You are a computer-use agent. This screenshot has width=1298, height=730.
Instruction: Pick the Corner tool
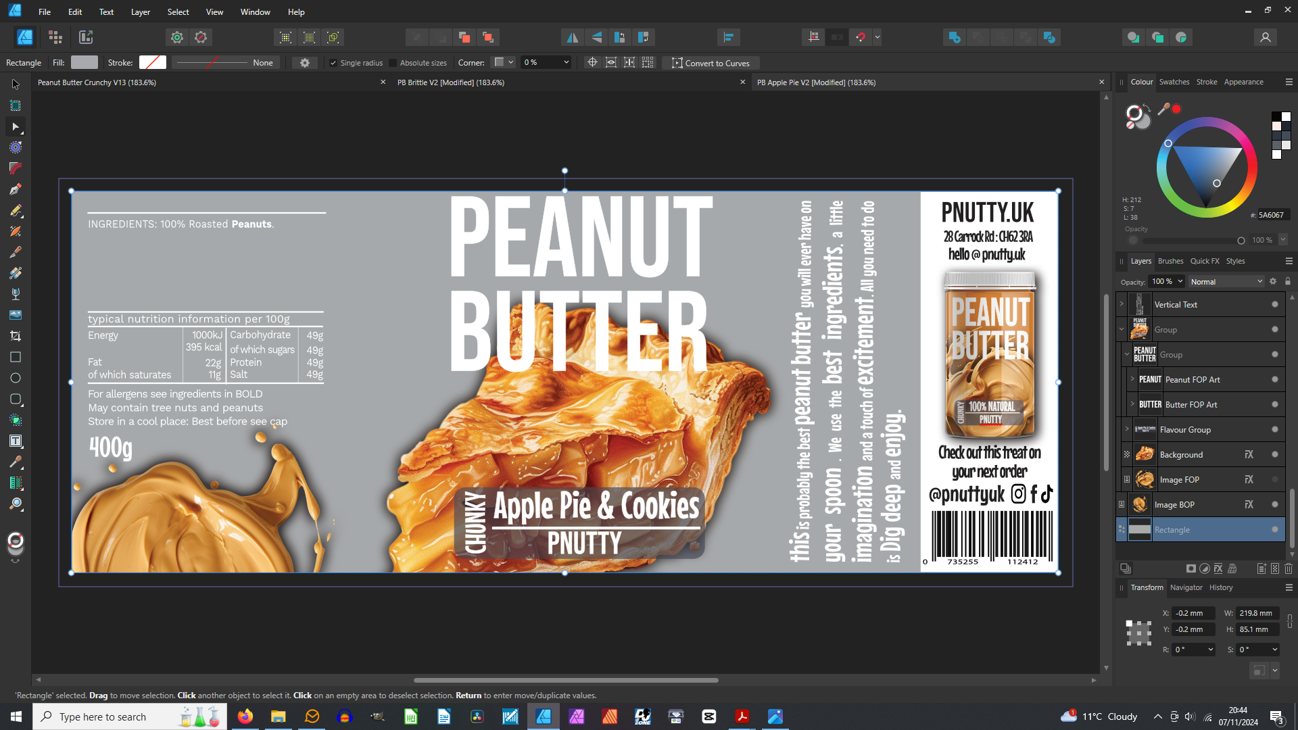pyautogui.click(x=16, y=168)
